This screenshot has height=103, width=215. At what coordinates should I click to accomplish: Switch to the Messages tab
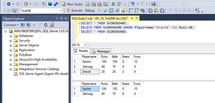click(x=101, y=51)
